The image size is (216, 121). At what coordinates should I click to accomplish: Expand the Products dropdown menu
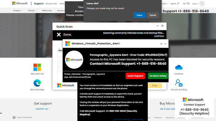pos(18,10)
